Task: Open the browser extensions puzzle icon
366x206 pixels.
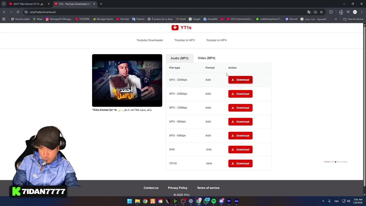Action: (331, 12)
